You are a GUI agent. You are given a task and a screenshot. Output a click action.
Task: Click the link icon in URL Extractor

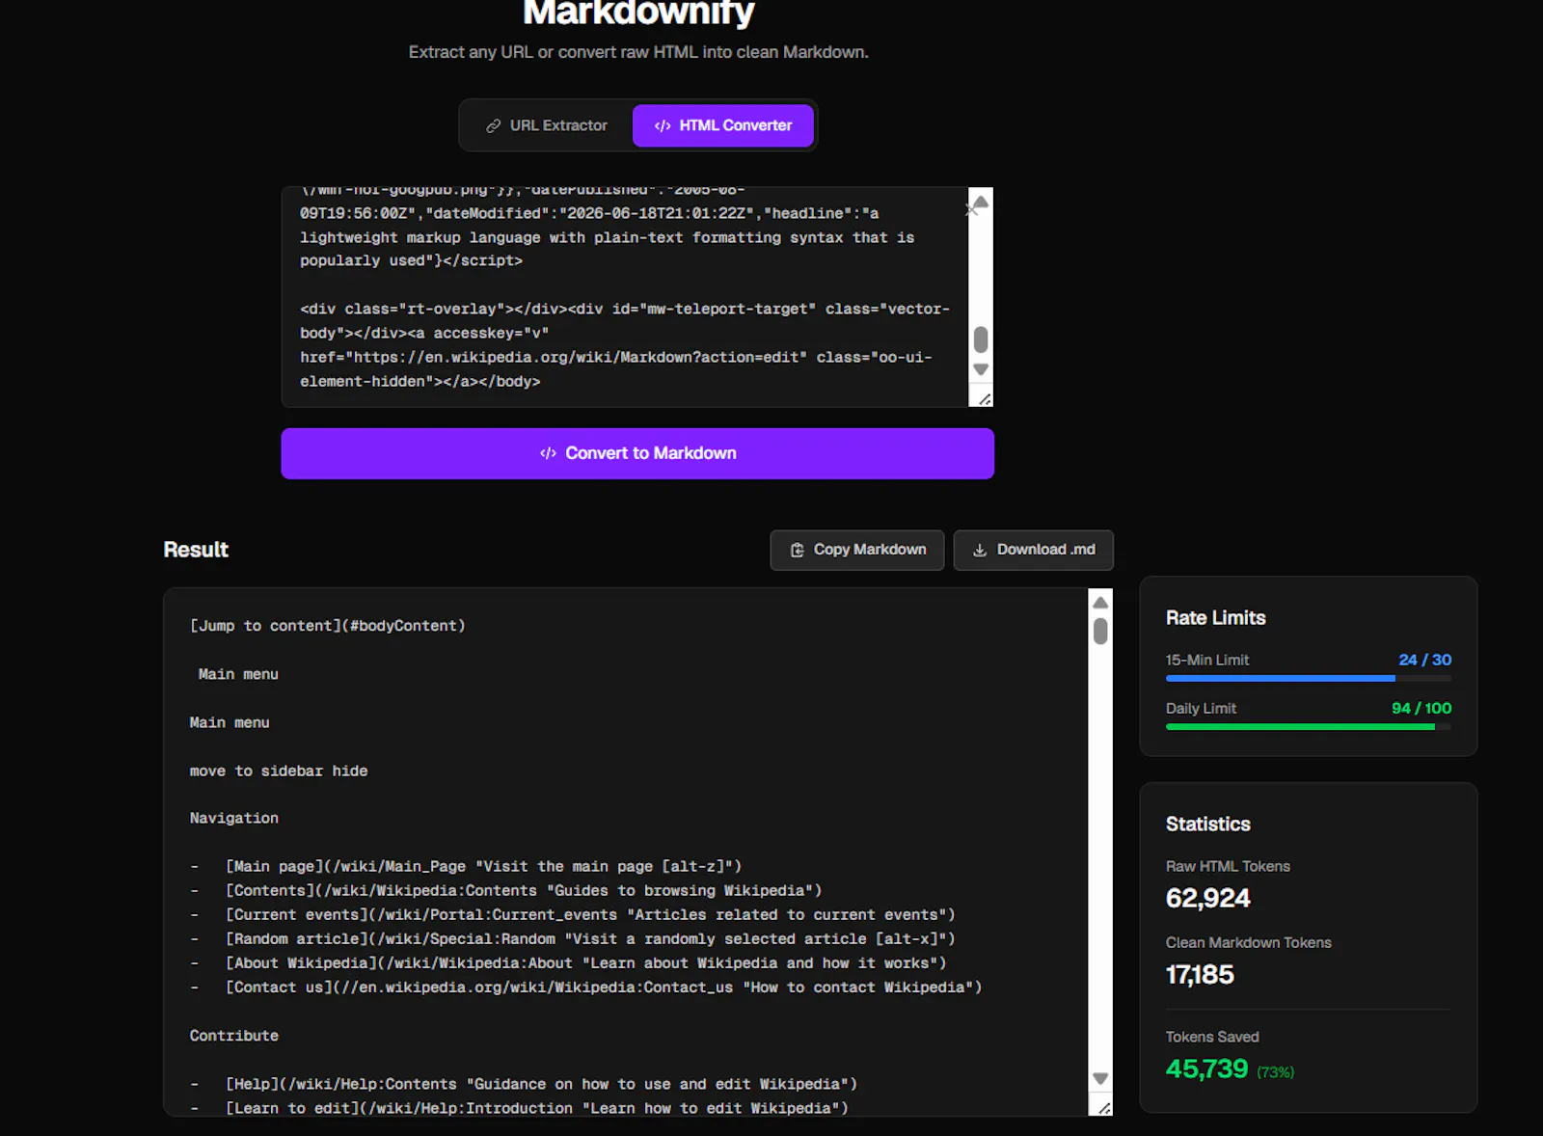tap(493, 126)
